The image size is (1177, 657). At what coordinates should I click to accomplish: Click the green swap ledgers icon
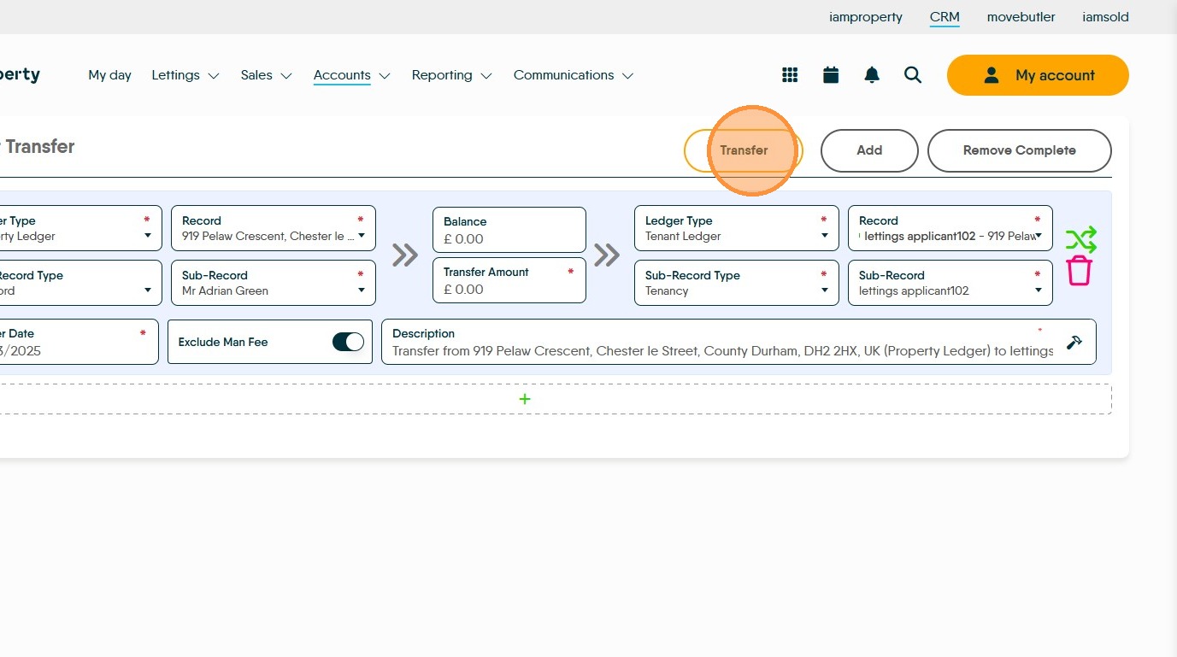pos(1080,240)
